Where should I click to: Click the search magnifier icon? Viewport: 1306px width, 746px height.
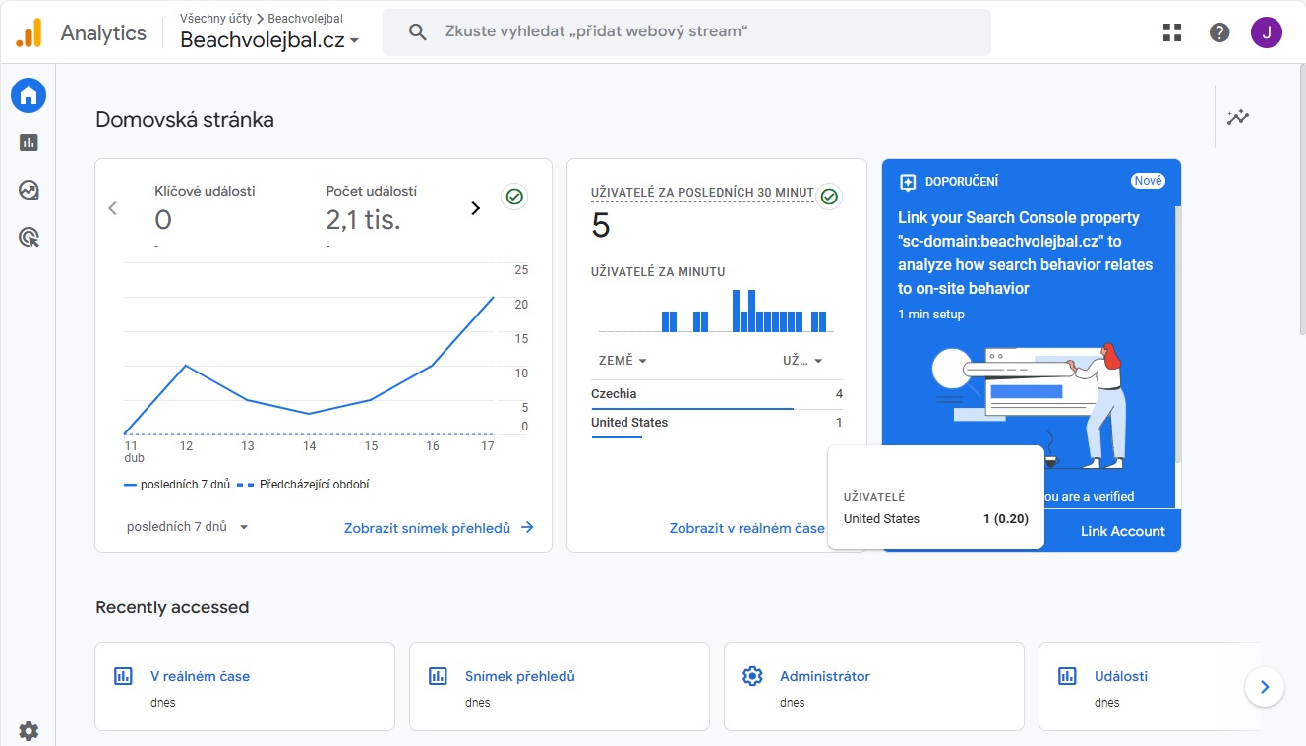click(417, 32)
